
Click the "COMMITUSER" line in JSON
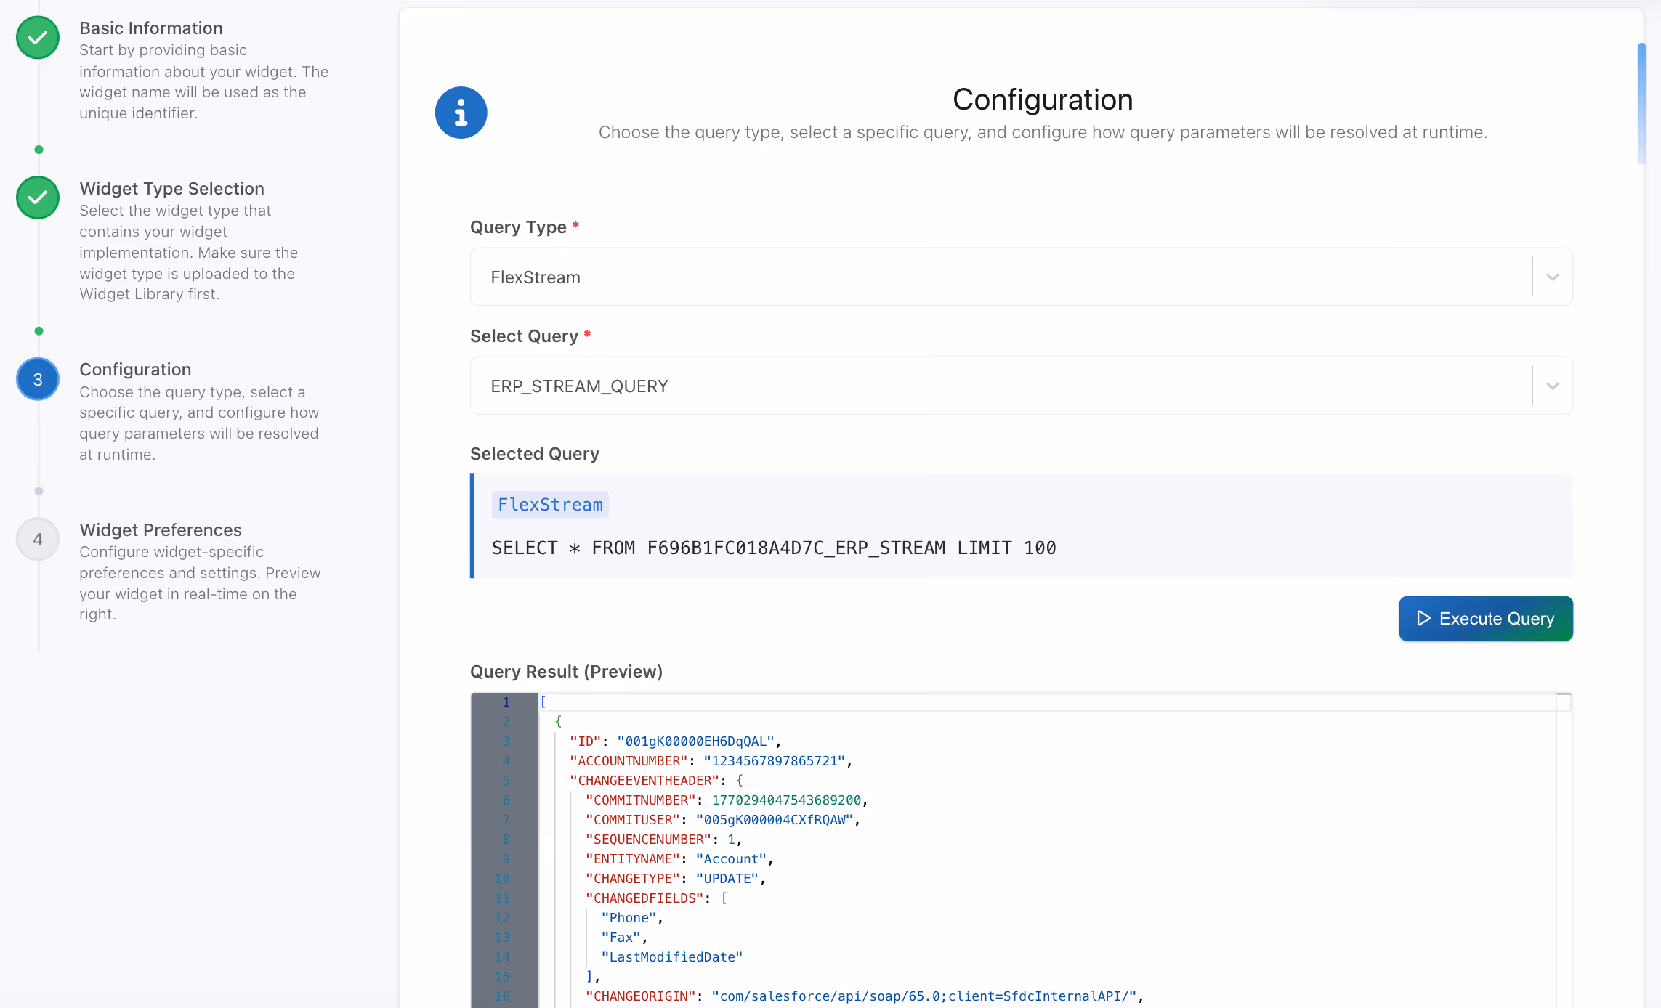pos(723,820)
